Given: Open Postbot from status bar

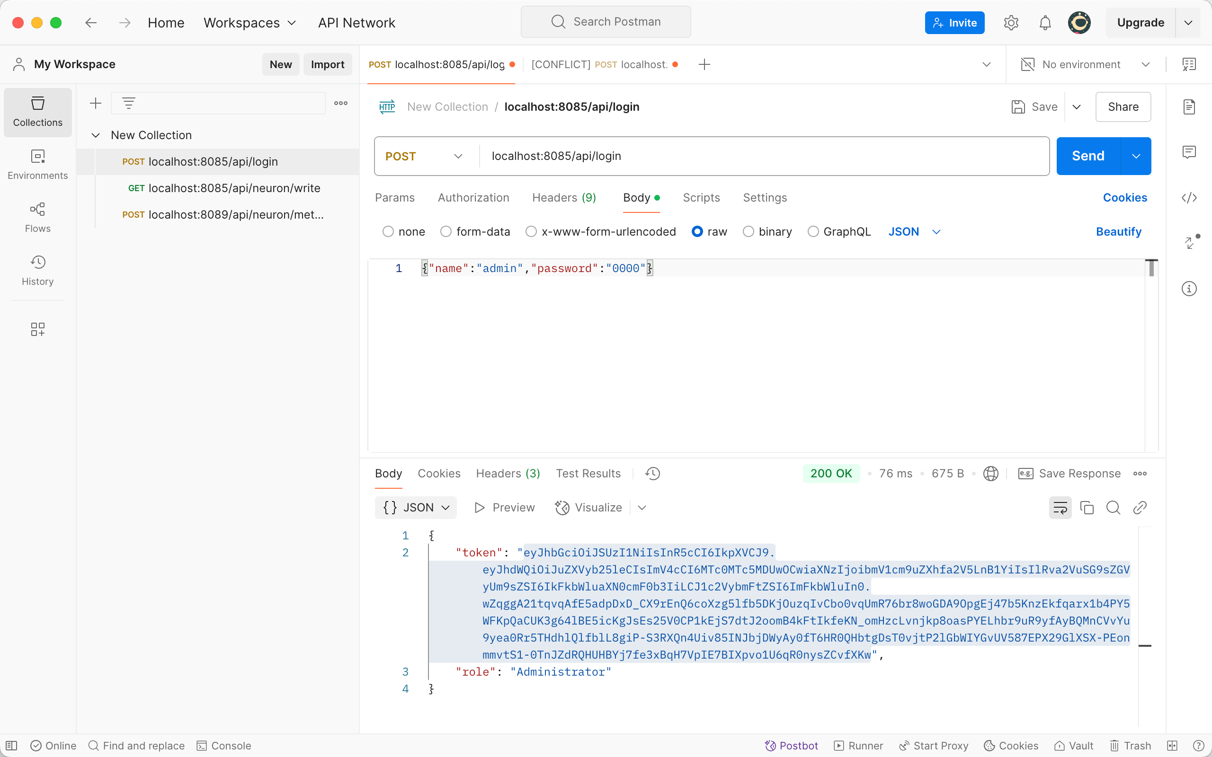Looking at the screenshot, I should (x=791, y=746).
